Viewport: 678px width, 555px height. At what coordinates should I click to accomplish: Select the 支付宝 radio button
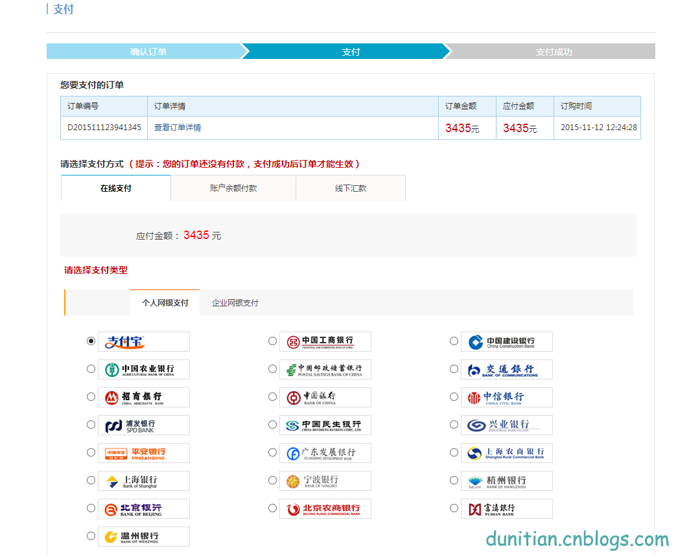click(91, 341)
